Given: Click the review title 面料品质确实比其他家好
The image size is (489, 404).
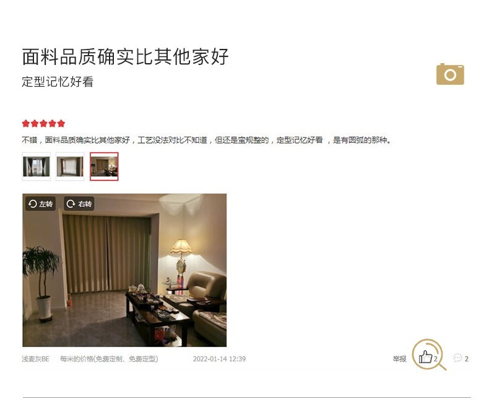Looking at the screenshot, I should pos(126,57).
